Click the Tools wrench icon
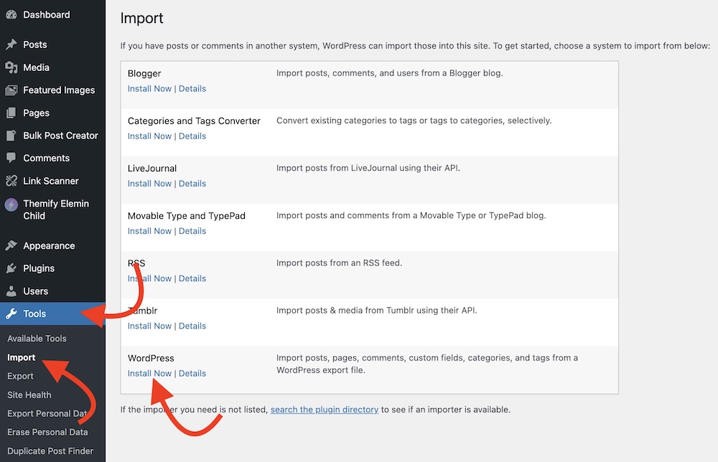718x462 pixels. (x=10, y=313)
